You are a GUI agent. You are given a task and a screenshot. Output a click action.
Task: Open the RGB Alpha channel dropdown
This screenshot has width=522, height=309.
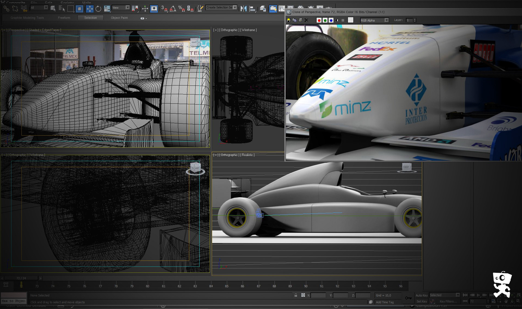[x=374, y=20]
